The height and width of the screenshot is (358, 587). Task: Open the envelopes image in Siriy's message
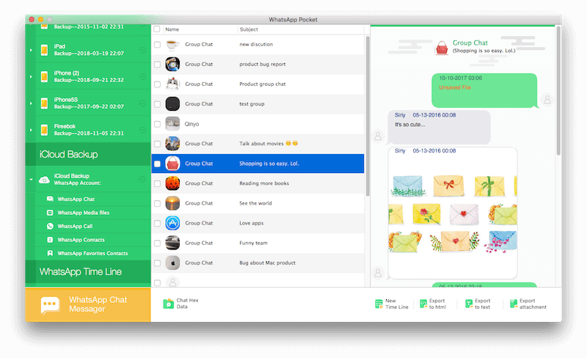(453, 215)
